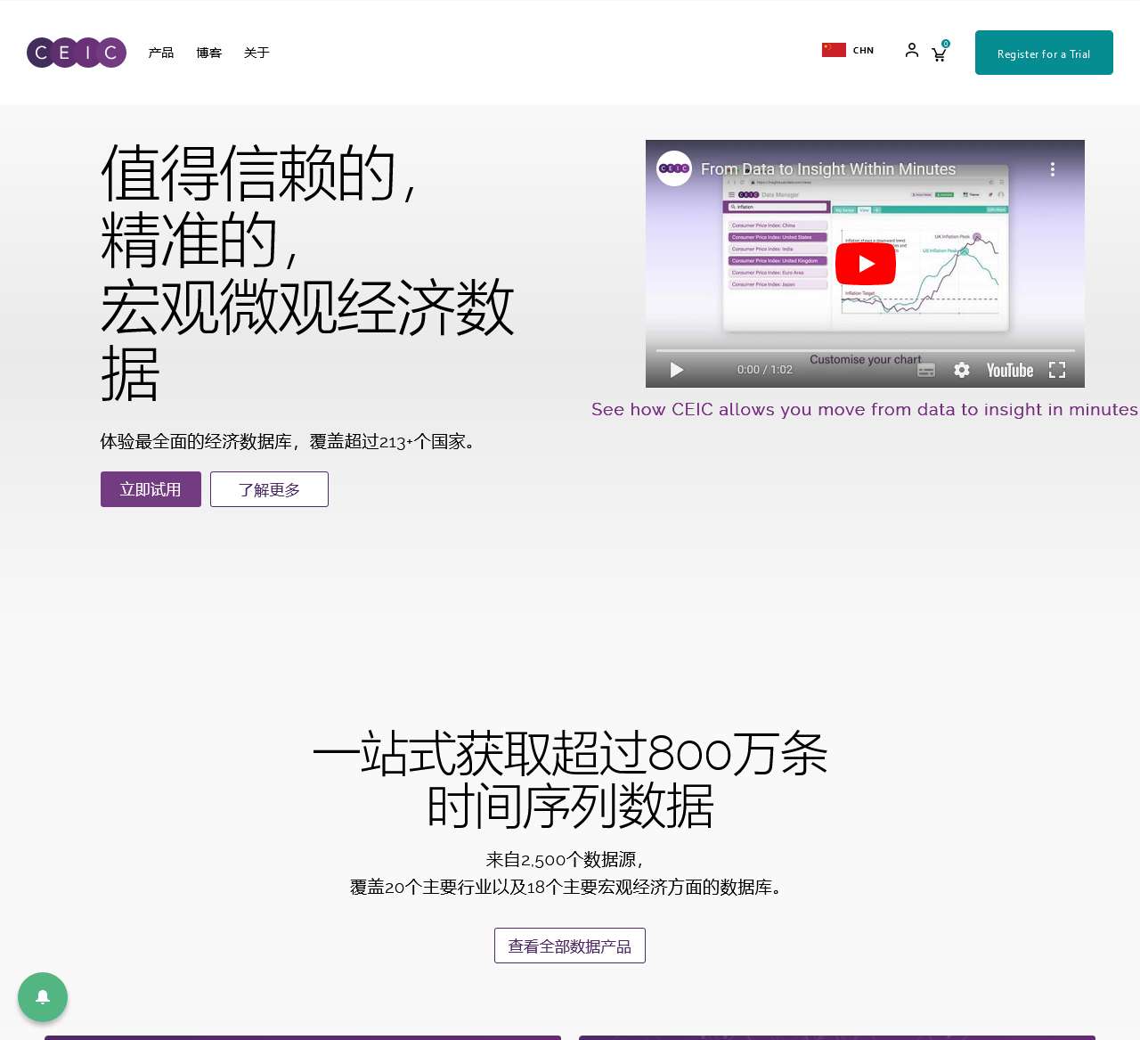Select the 关于 menu item
The image size is (1140, 1040).
click(256, 53)
